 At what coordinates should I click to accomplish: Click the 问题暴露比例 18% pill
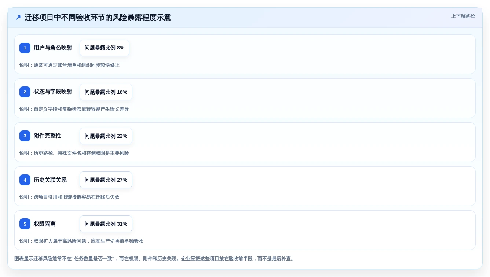(x=106, y=92)
